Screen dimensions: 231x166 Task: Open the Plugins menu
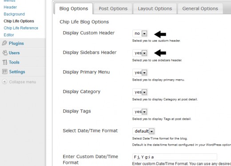[16, 43]
